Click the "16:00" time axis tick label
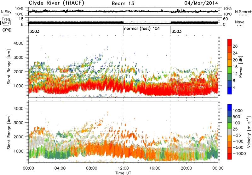The width and height of the screenshot is (252, 175). pyautogui.click(x=155, y=168)
